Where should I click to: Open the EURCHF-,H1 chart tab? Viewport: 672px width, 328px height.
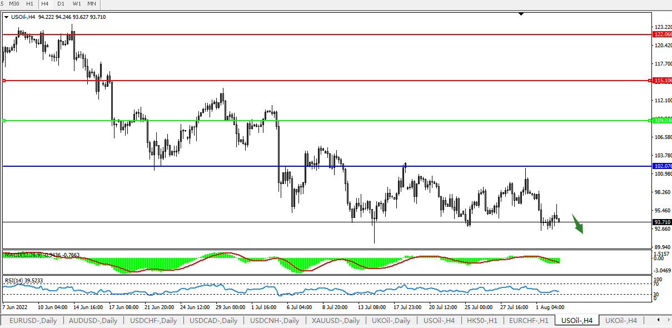tap(529, 321)
